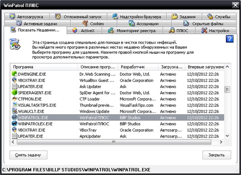Click the vertical scrollbar down arrow

[227, 136]
